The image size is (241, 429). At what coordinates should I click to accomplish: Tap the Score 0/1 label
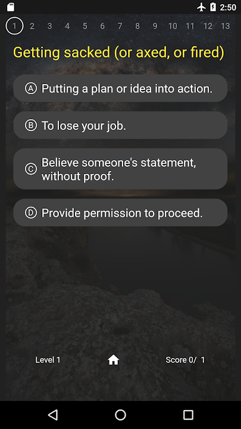pos(185,360)
